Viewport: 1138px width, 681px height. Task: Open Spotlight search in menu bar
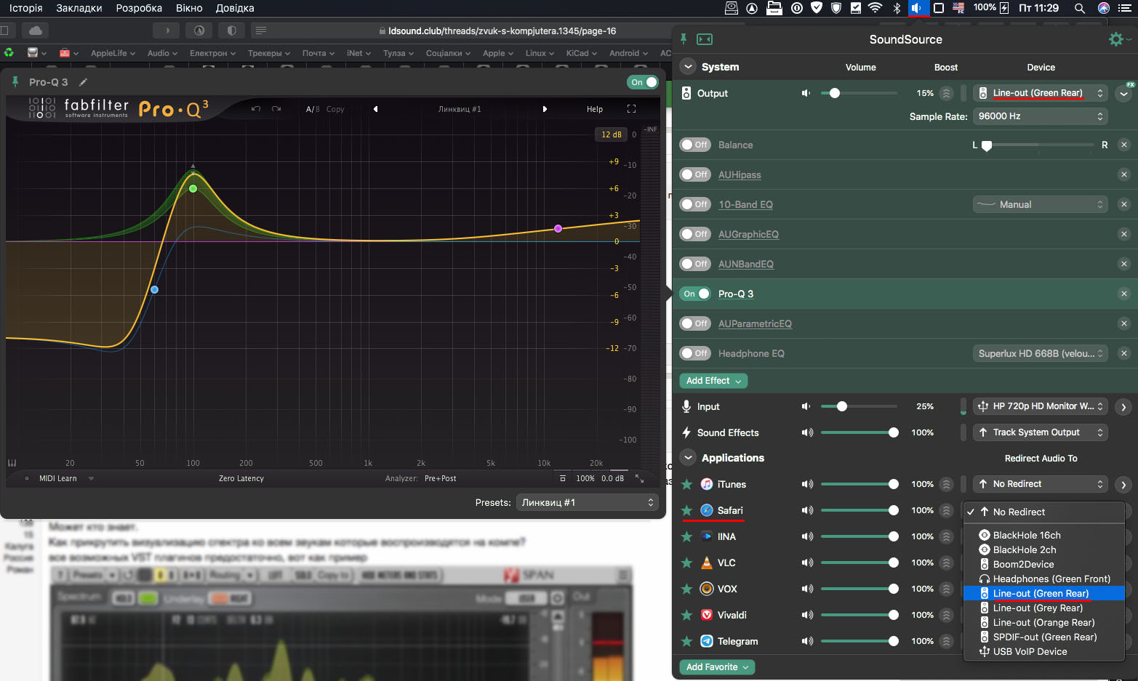pos(1080,8)
